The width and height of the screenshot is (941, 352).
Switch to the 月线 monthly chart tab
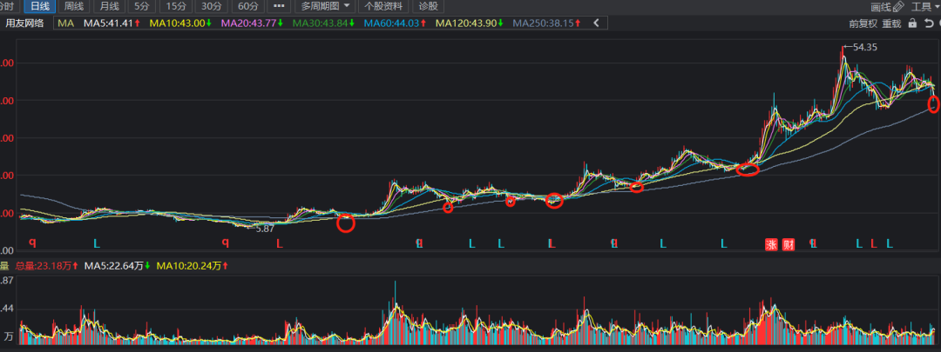click(109, 7)
